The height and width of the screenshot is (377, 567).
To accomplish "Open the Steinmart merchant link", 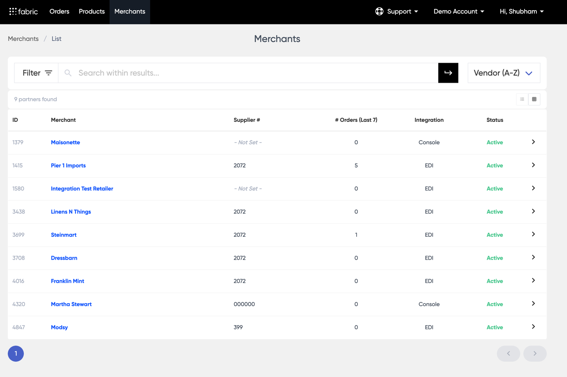I will point(64,235).
